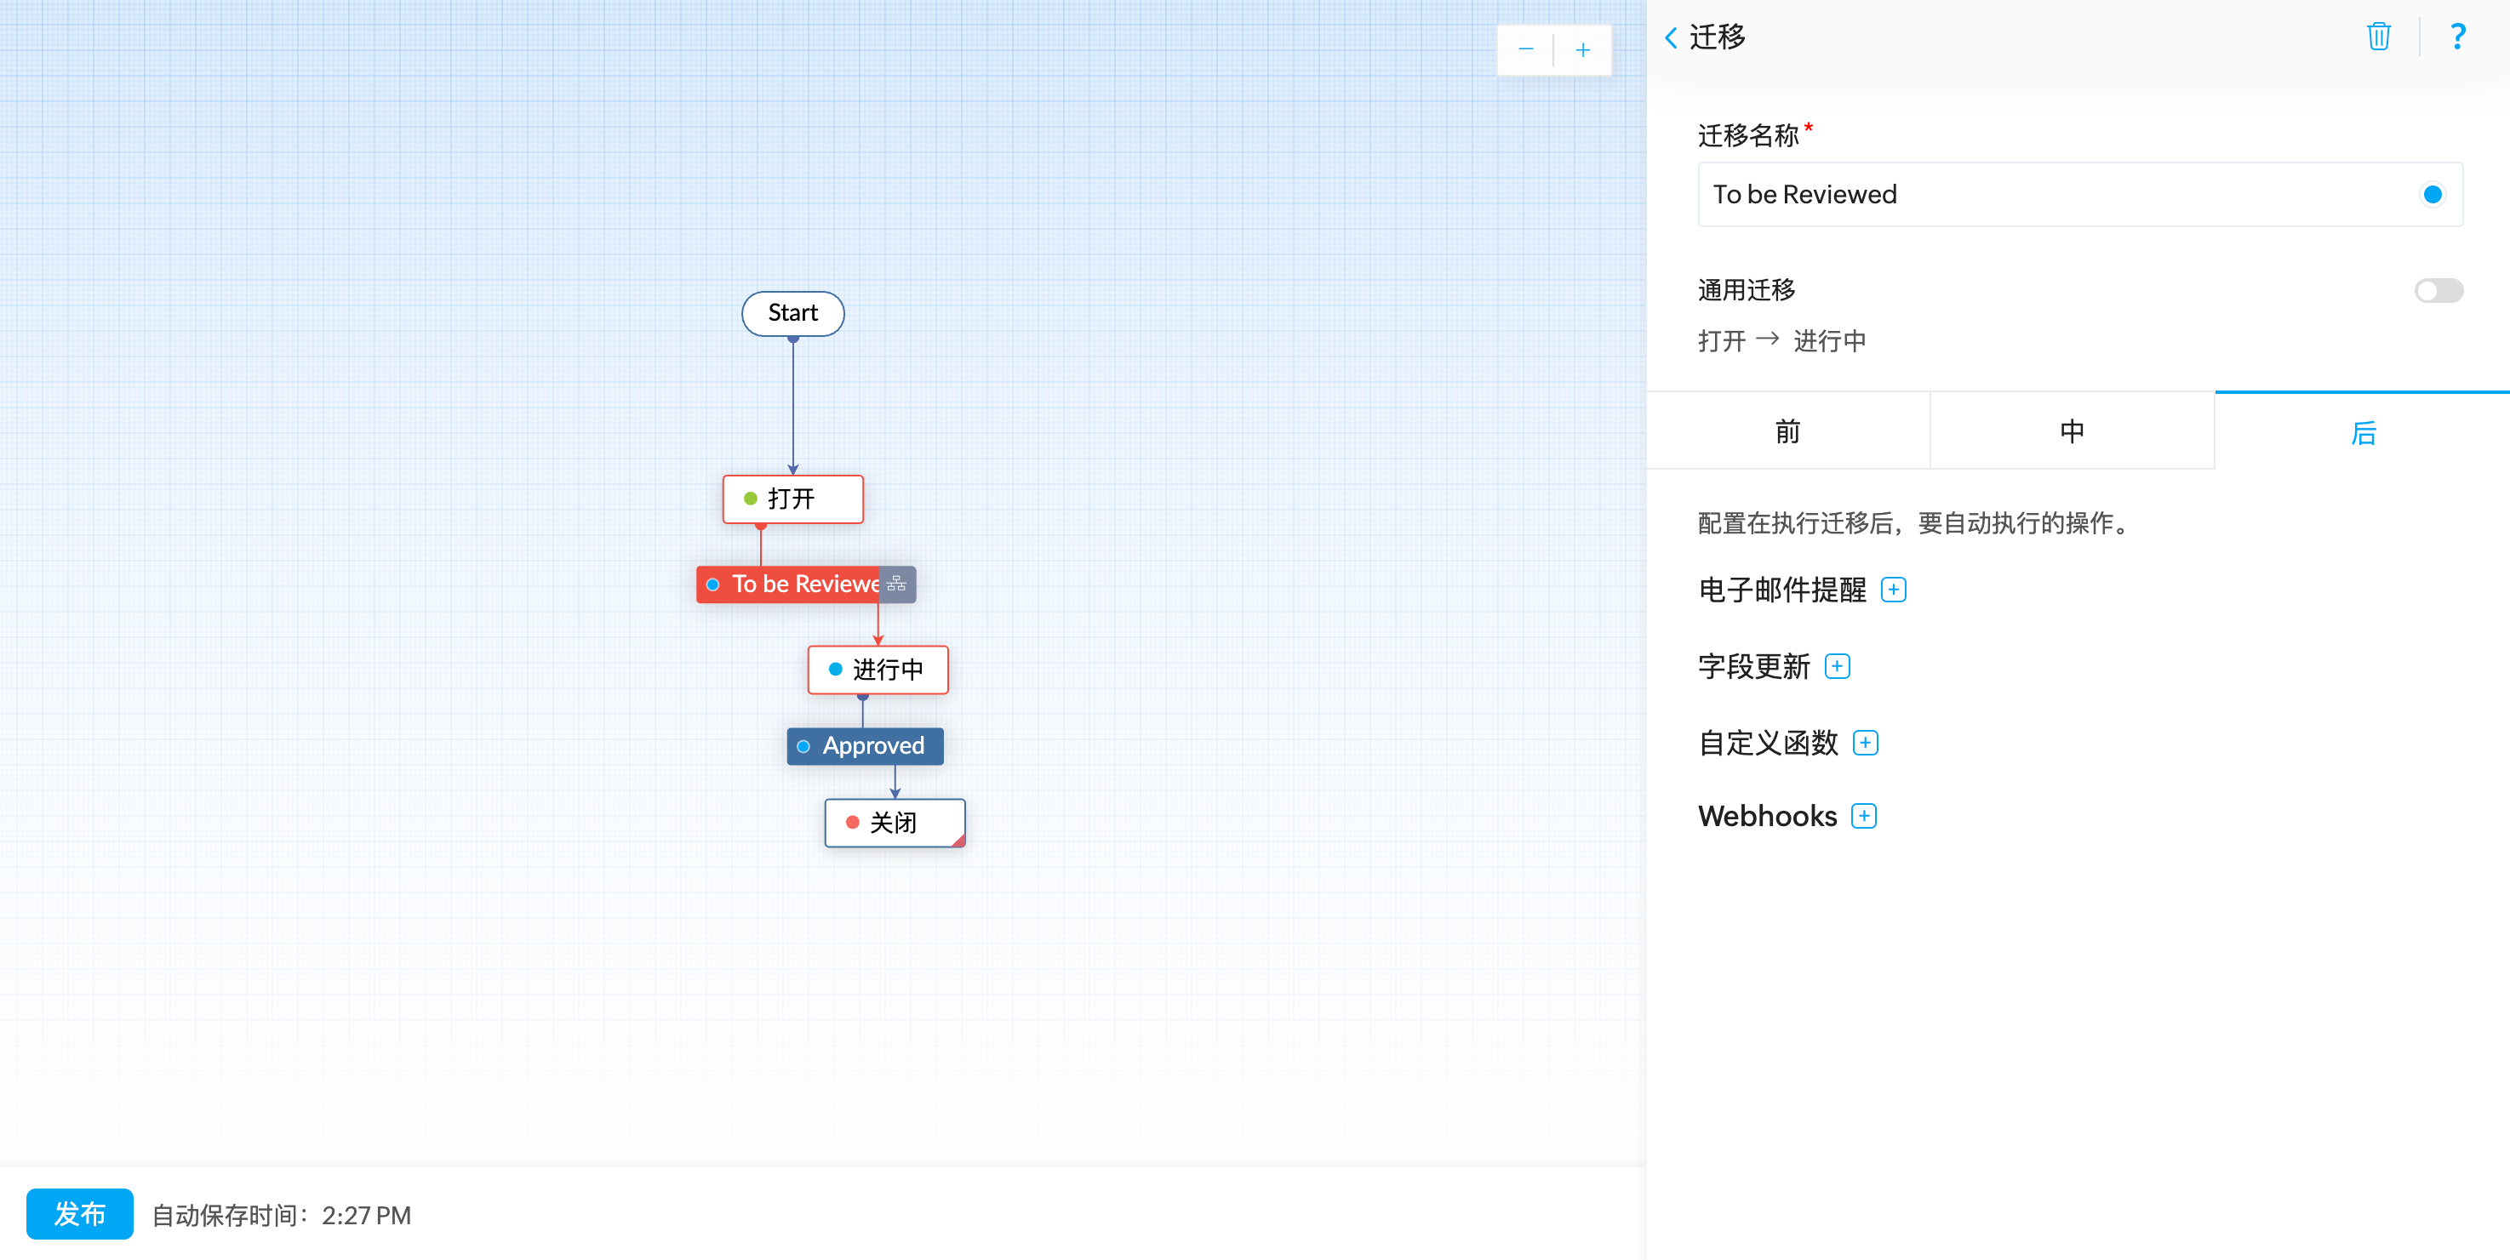
Task: Click the hierarchy icon on To be Reviewed transition
Action: tap(896, 584)
